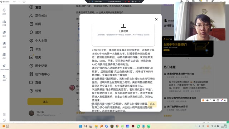
Task: Open WeChat from the taskbar
Action: click(x=138, y=126)
